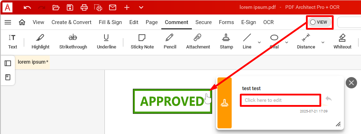This screenshot has height=134, width=361.
Task: Select the Strikethrough tool
Action: tap(73, 41)
